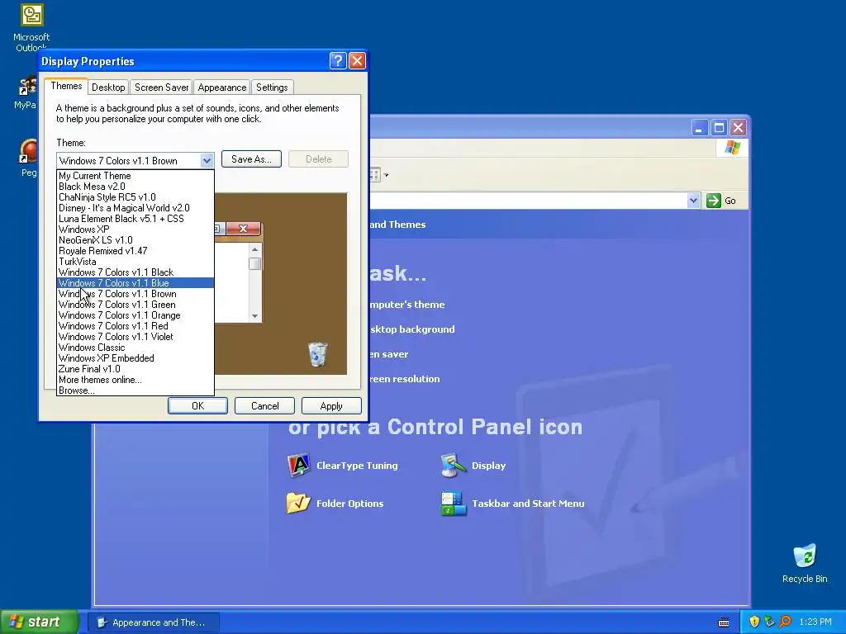Click the safely remove hardware tray icon
Image resolution: width=846 pixels, height=634 pixels.
[x=769, y=622]
